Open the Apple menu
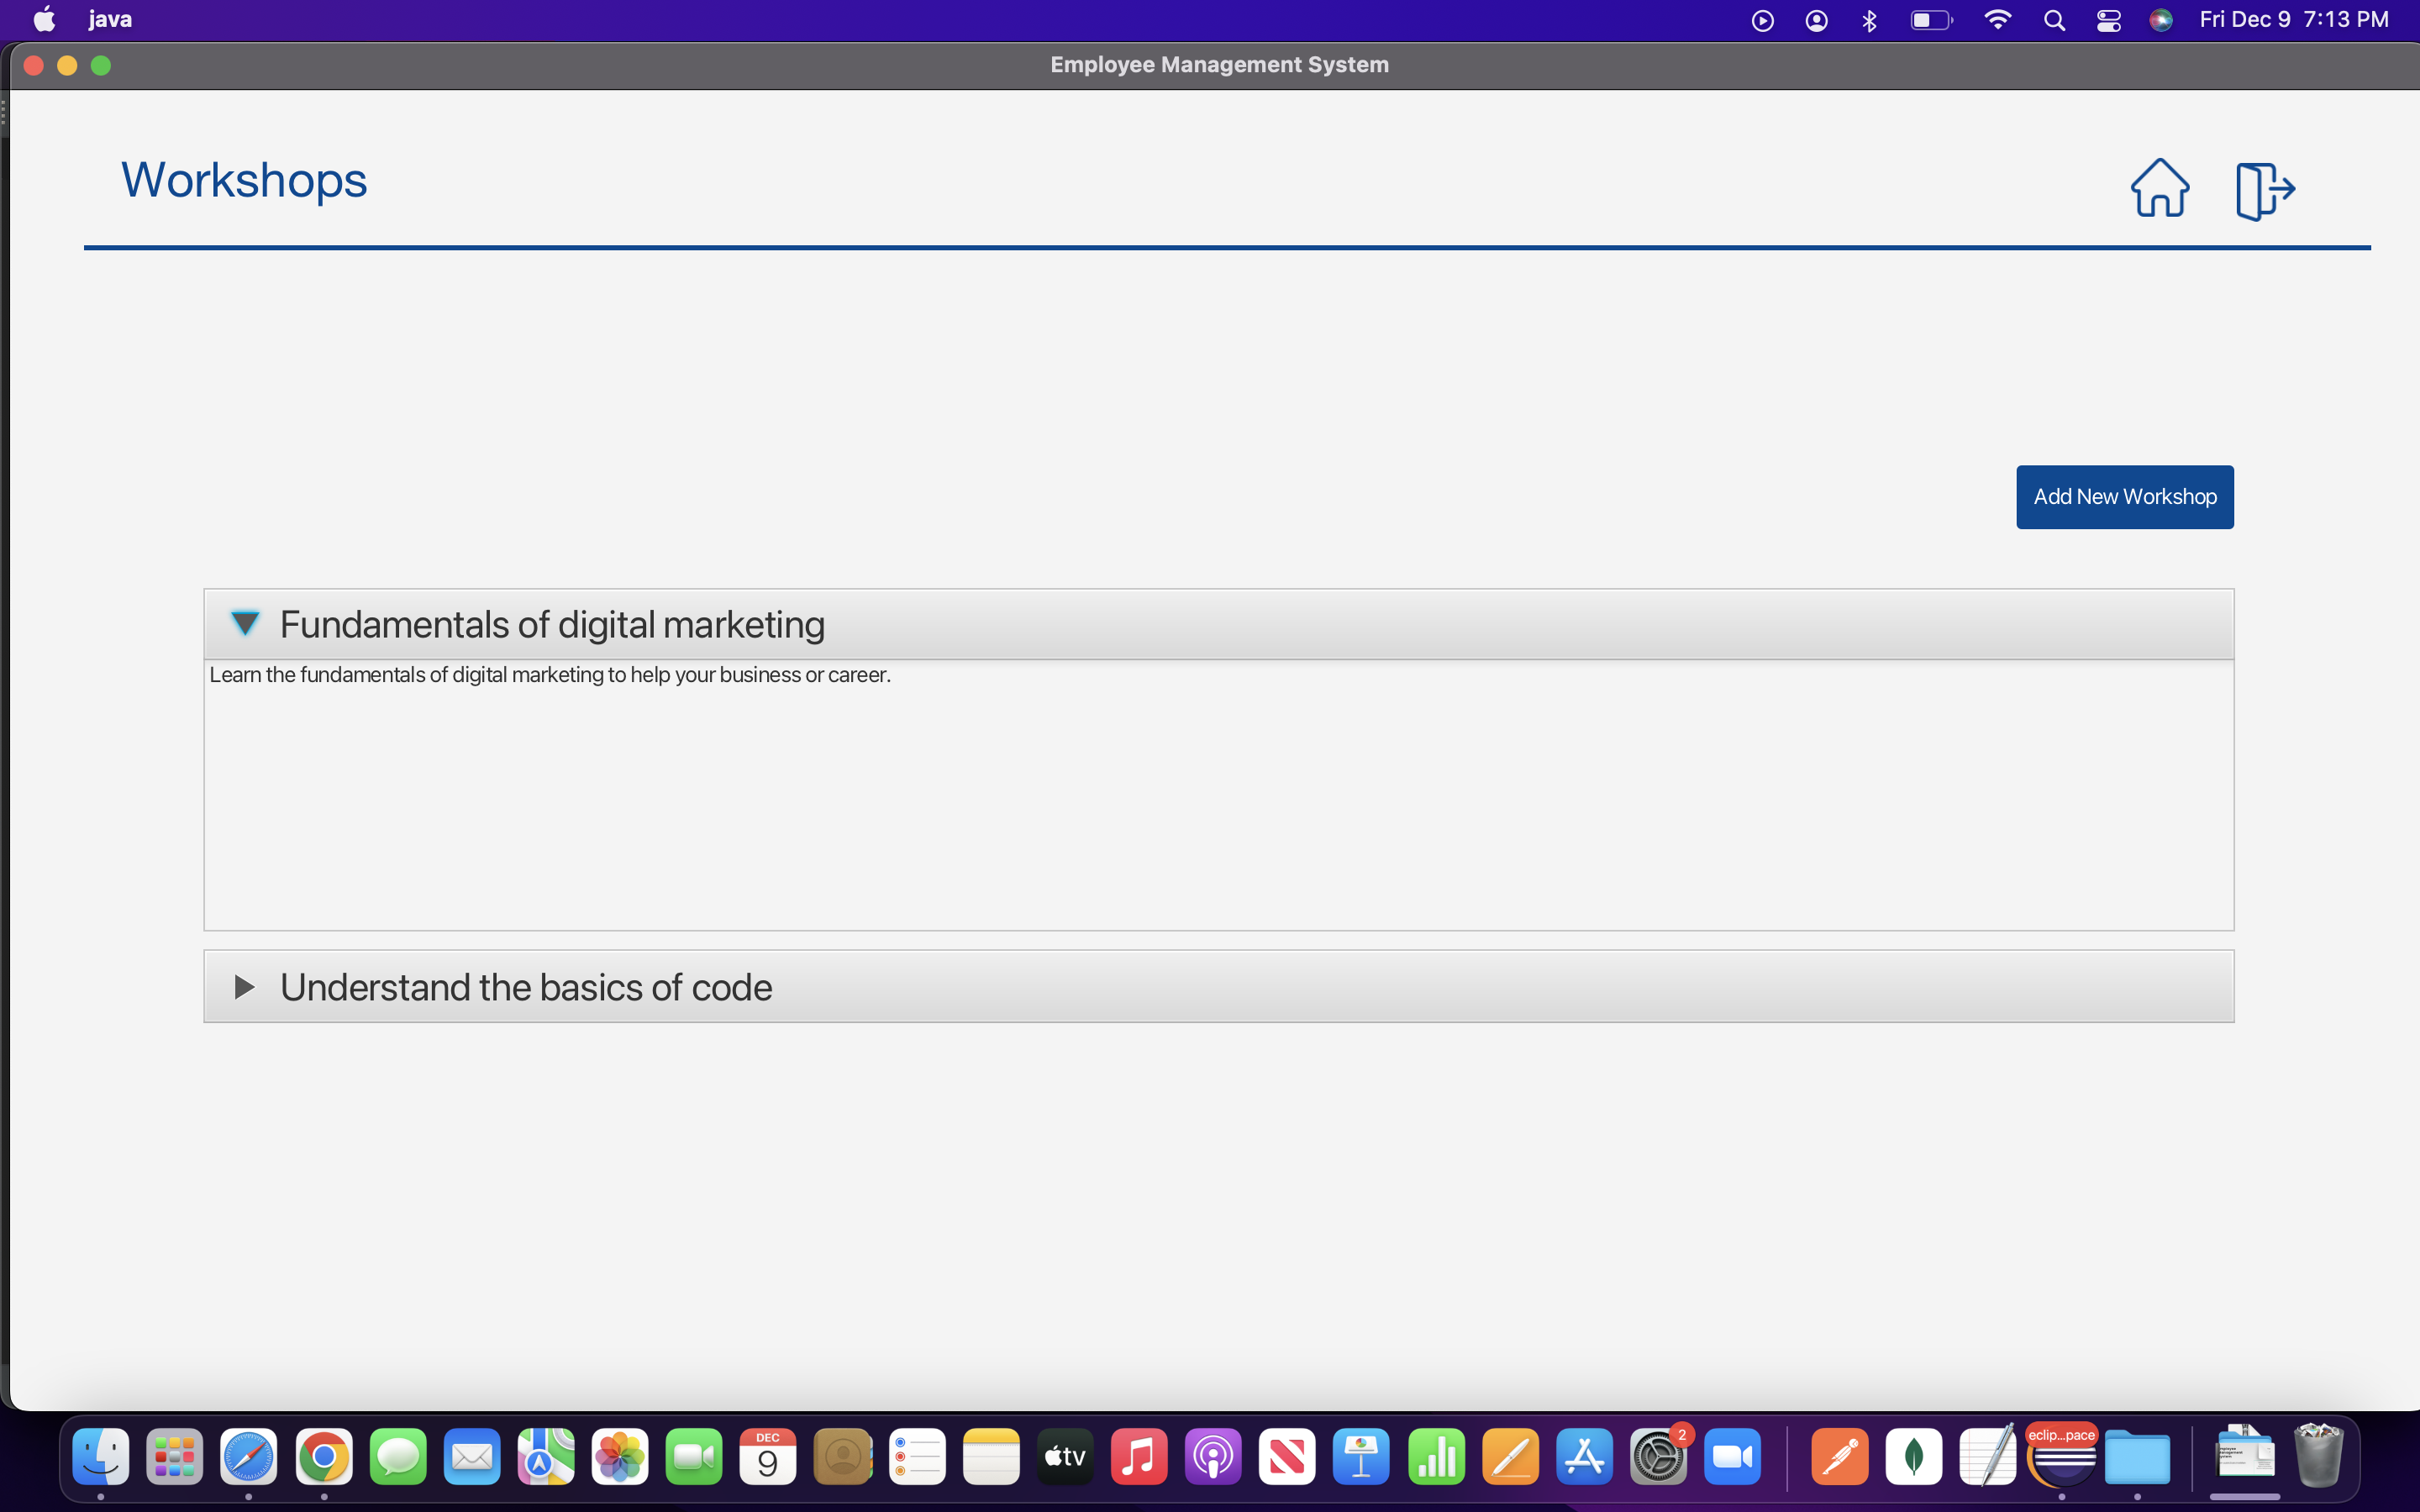2420x1512 pixels. coord(44,20)
